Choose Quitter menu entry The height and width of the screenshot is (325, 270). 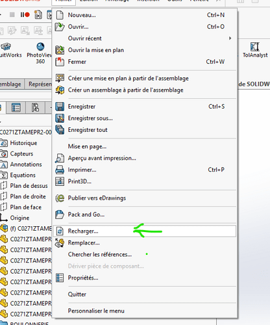point(144,294)
